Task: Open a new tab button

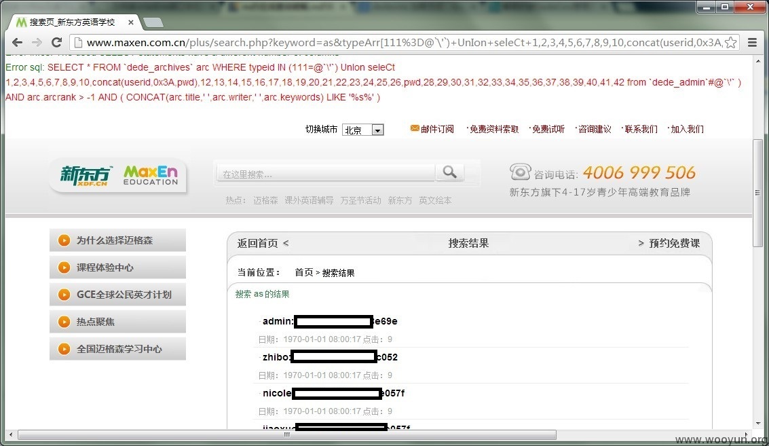Action: [x=153, y=22]
